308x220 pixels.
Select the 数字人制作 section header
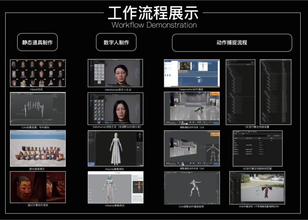tap(116, 42)
